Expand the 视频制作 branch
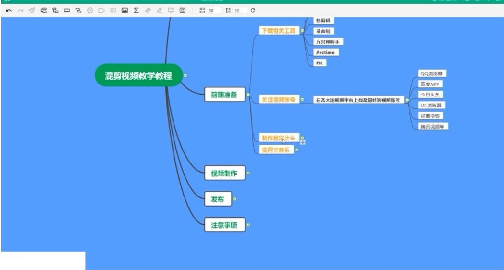 [x=248, y=173]
